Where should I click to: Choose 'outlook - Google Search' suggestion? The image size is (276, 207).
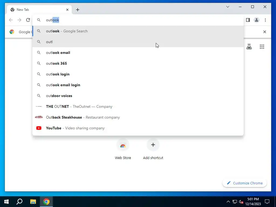pos(138,31)
